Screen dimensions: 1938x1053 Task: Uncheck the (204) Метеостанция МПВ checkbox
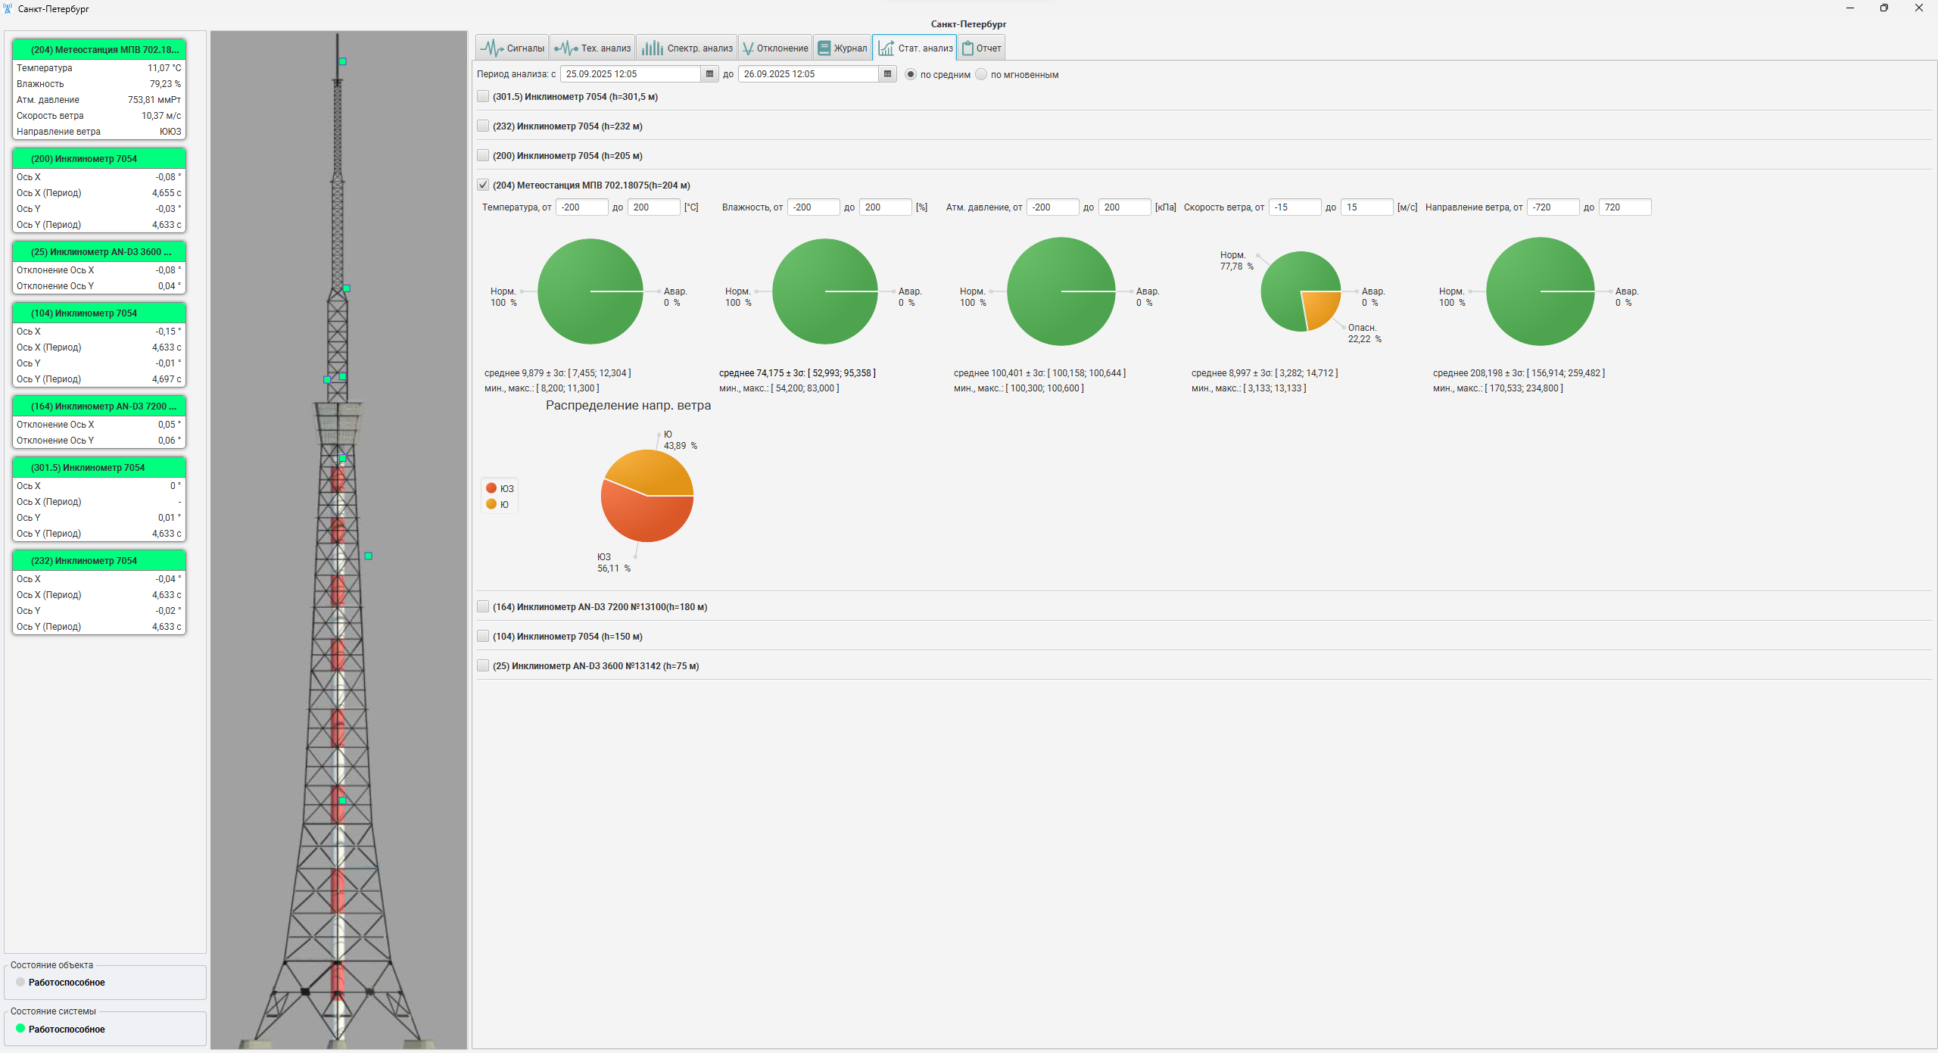[483, 185]
